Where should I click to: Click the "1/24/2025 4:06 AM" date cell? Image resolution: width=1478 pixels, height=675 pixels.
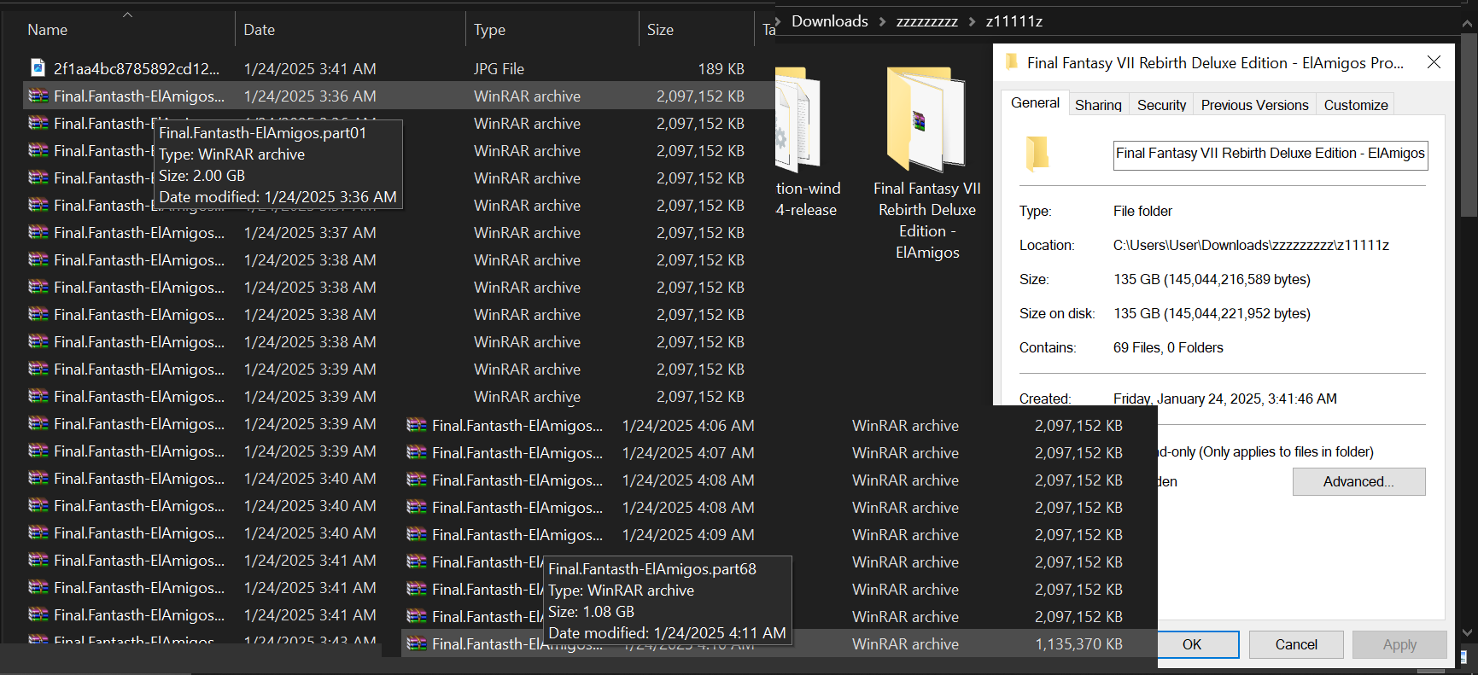click(x=688, y=425)
